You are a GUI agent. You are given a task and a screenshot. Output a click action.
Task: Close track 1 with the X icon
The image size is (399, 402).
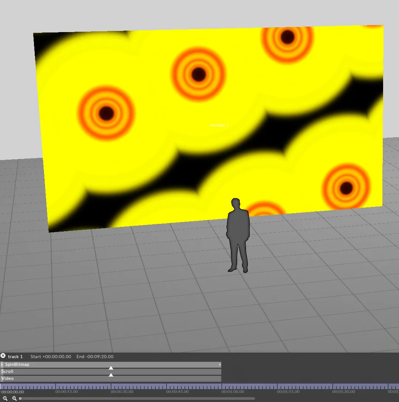coord(3,356)
